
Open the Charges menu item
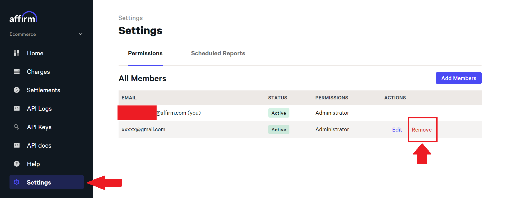(x=38, y=72)
